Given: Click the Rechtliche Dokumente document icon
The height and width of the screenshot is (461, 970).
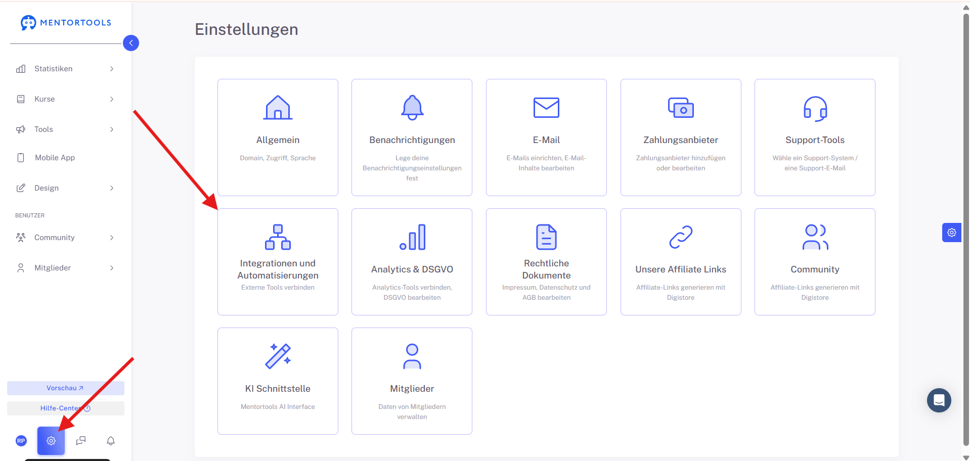Looking at the screenshot, I should click(x=546, y=237).
